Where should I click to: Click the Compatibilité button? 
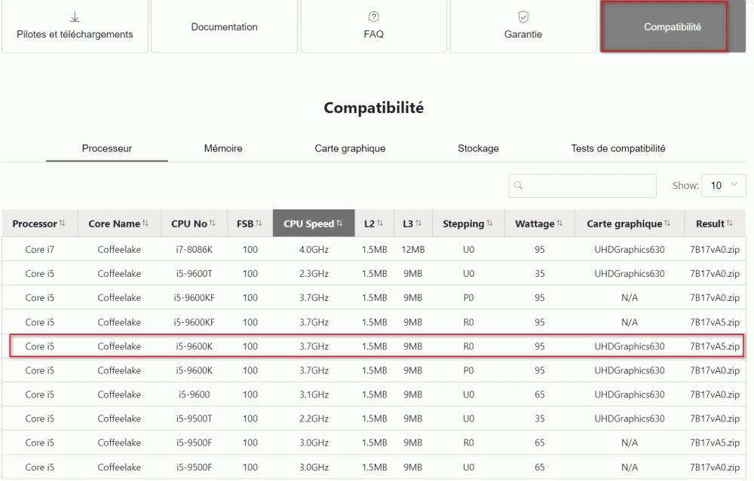click(x=672, y=27)
